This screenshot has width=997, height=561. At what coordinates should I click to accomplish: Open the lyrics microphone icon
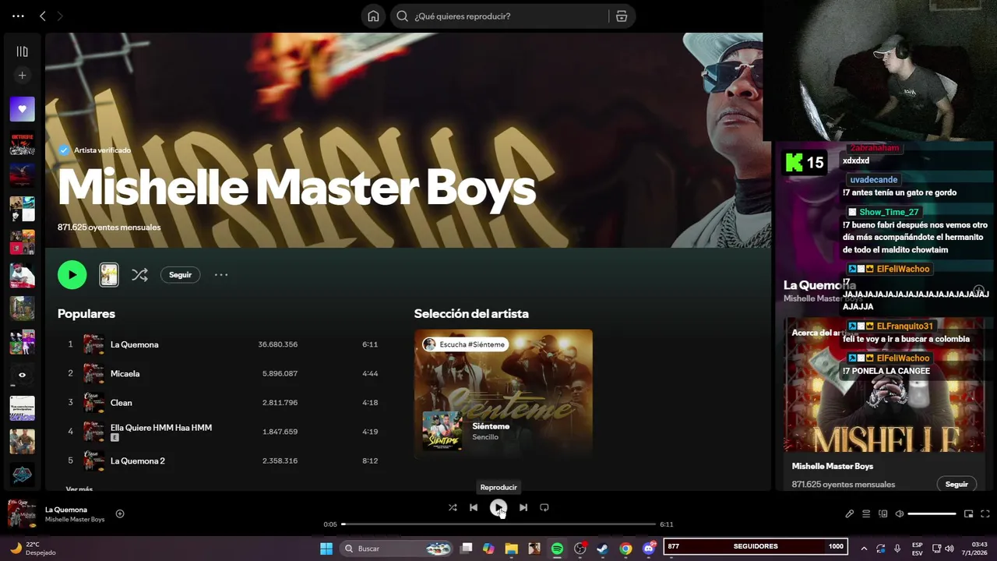[x=850, y=513]
